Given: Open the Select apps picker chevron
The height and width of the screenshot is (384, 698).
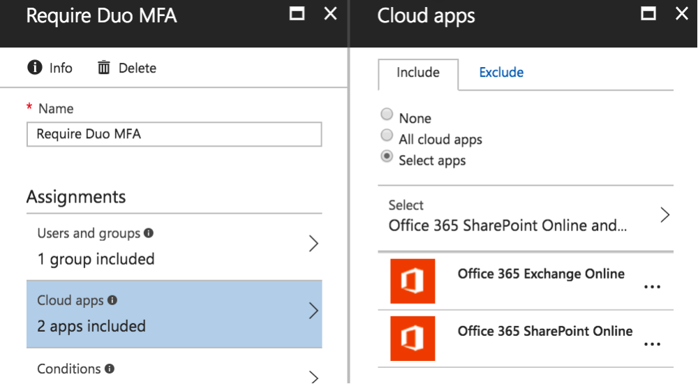Looking at the screenshot, I should pyautogui.click(x=664, y=215).
